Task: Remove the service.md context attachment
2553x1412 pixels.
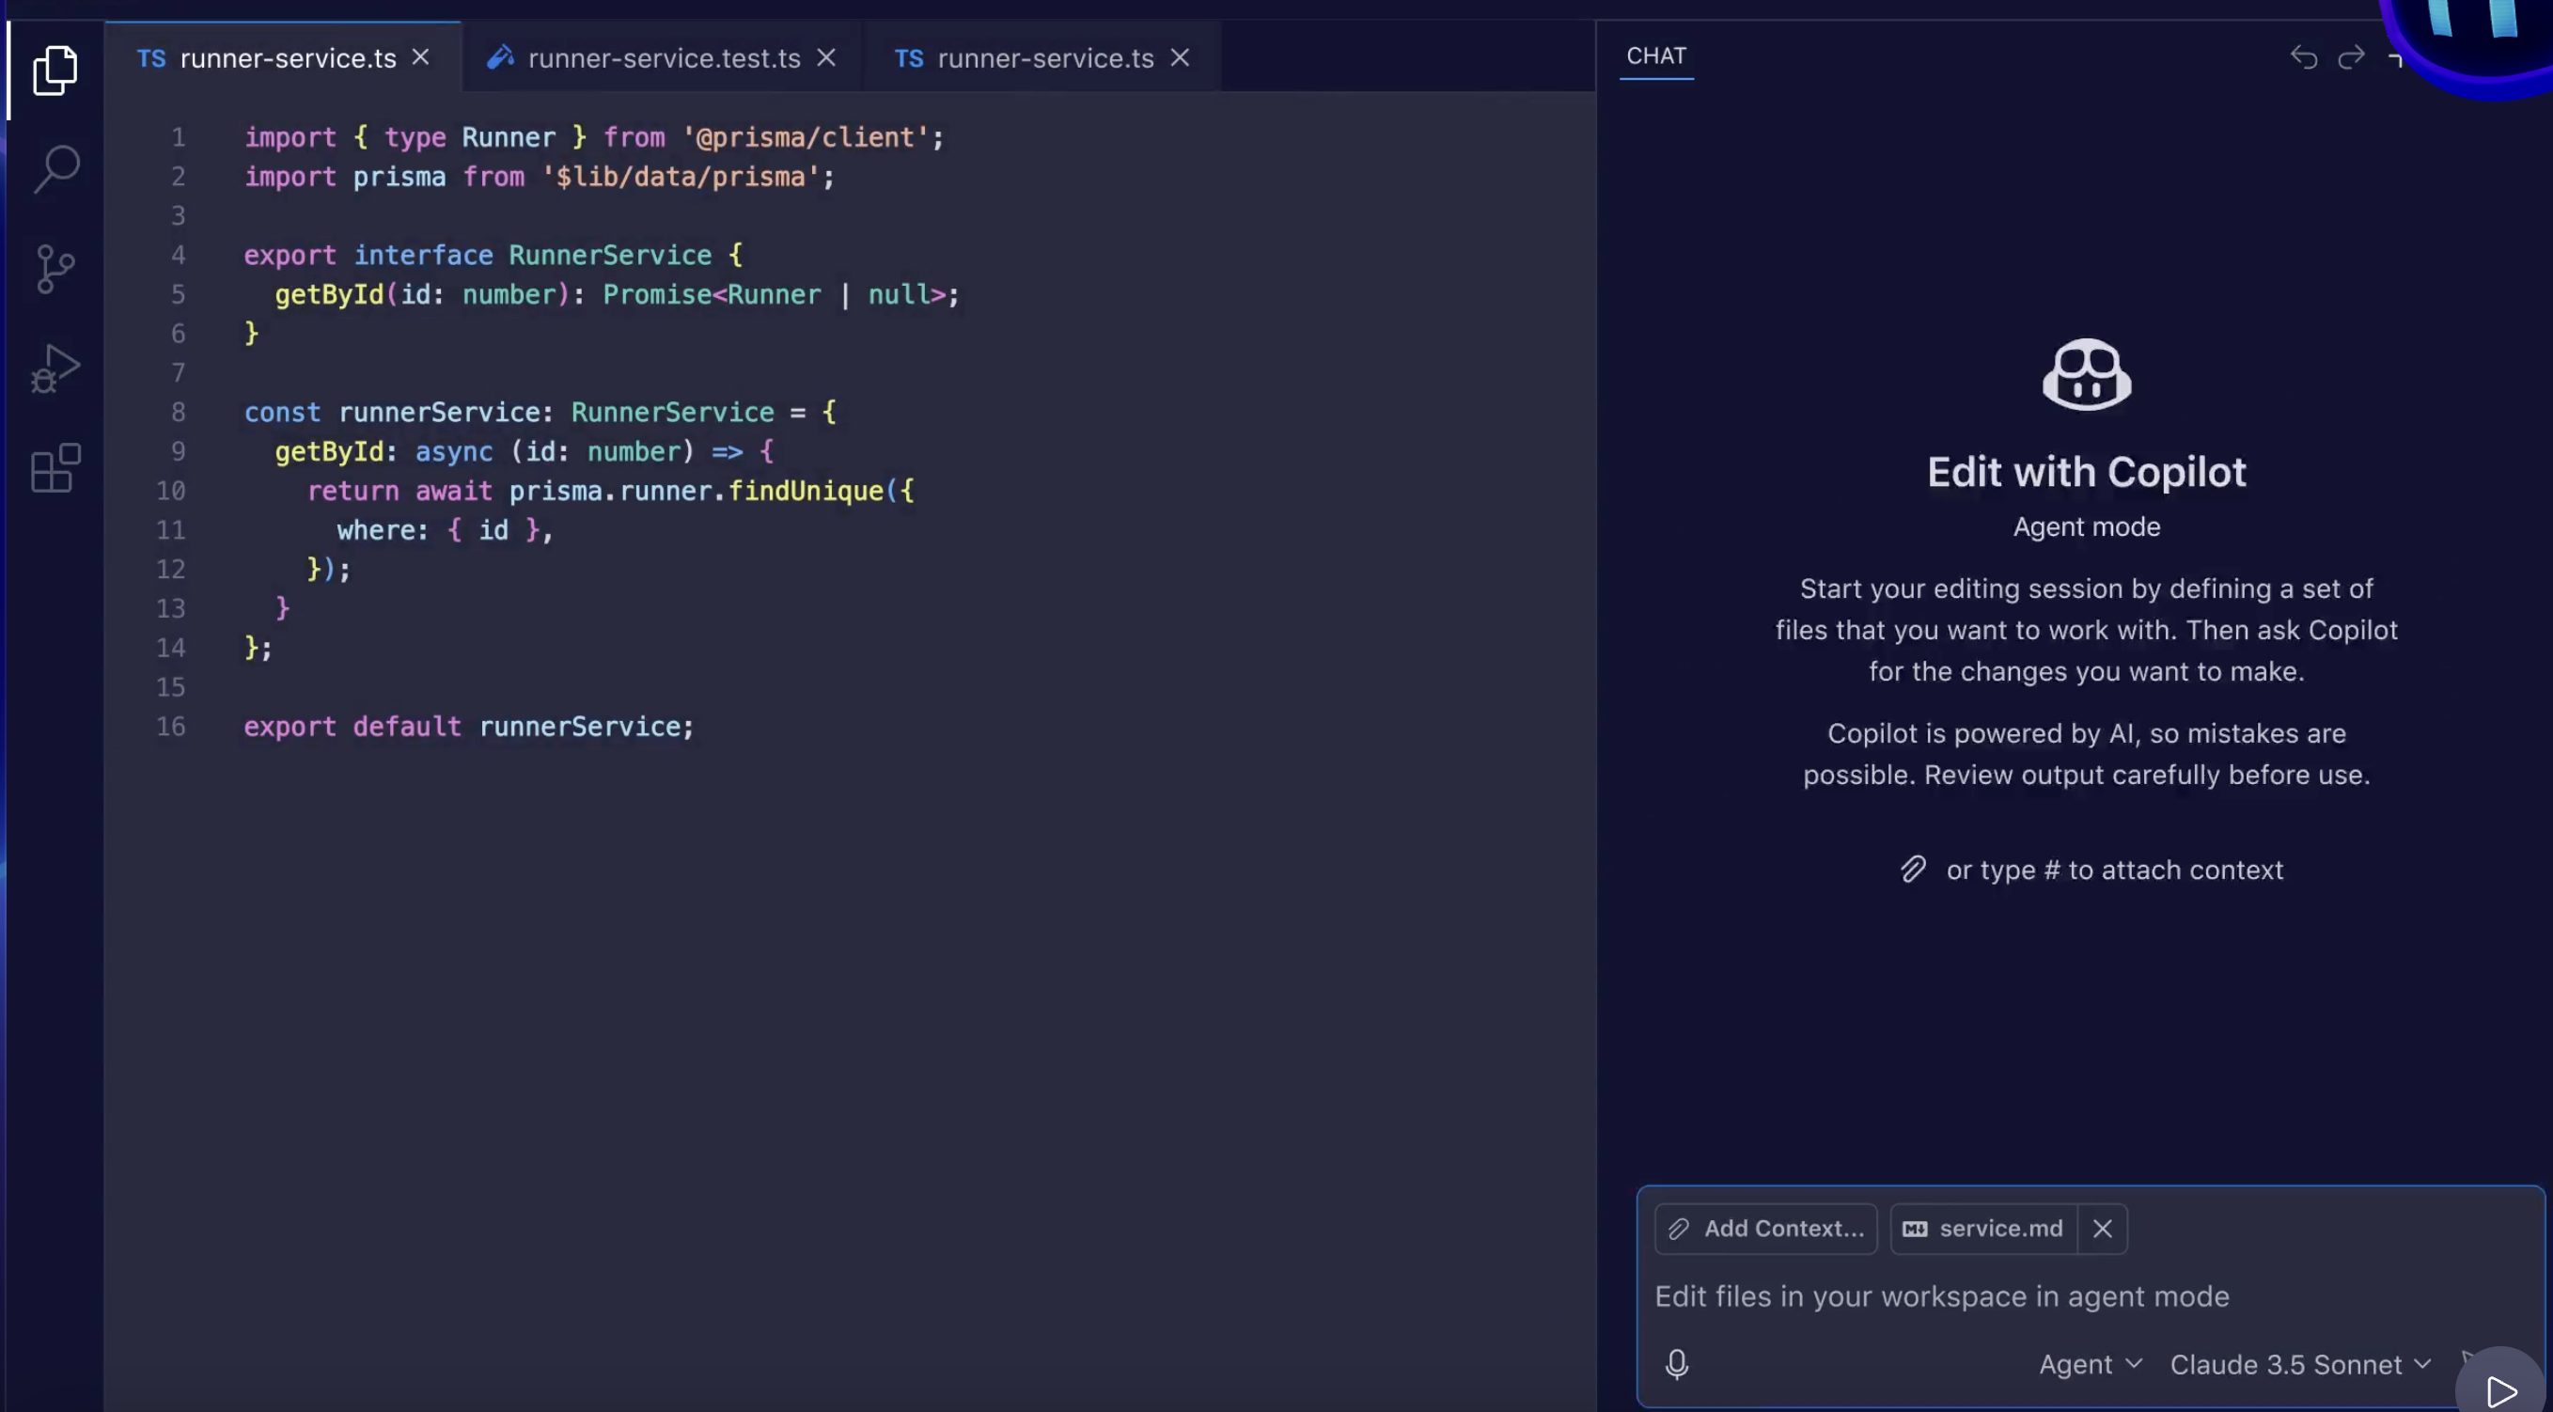Action: (2101, 1229)
